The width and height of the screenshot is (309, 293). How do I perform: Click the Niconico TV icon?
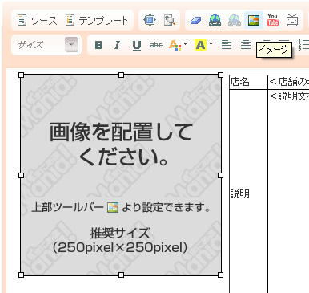click(x=292, y=20)
